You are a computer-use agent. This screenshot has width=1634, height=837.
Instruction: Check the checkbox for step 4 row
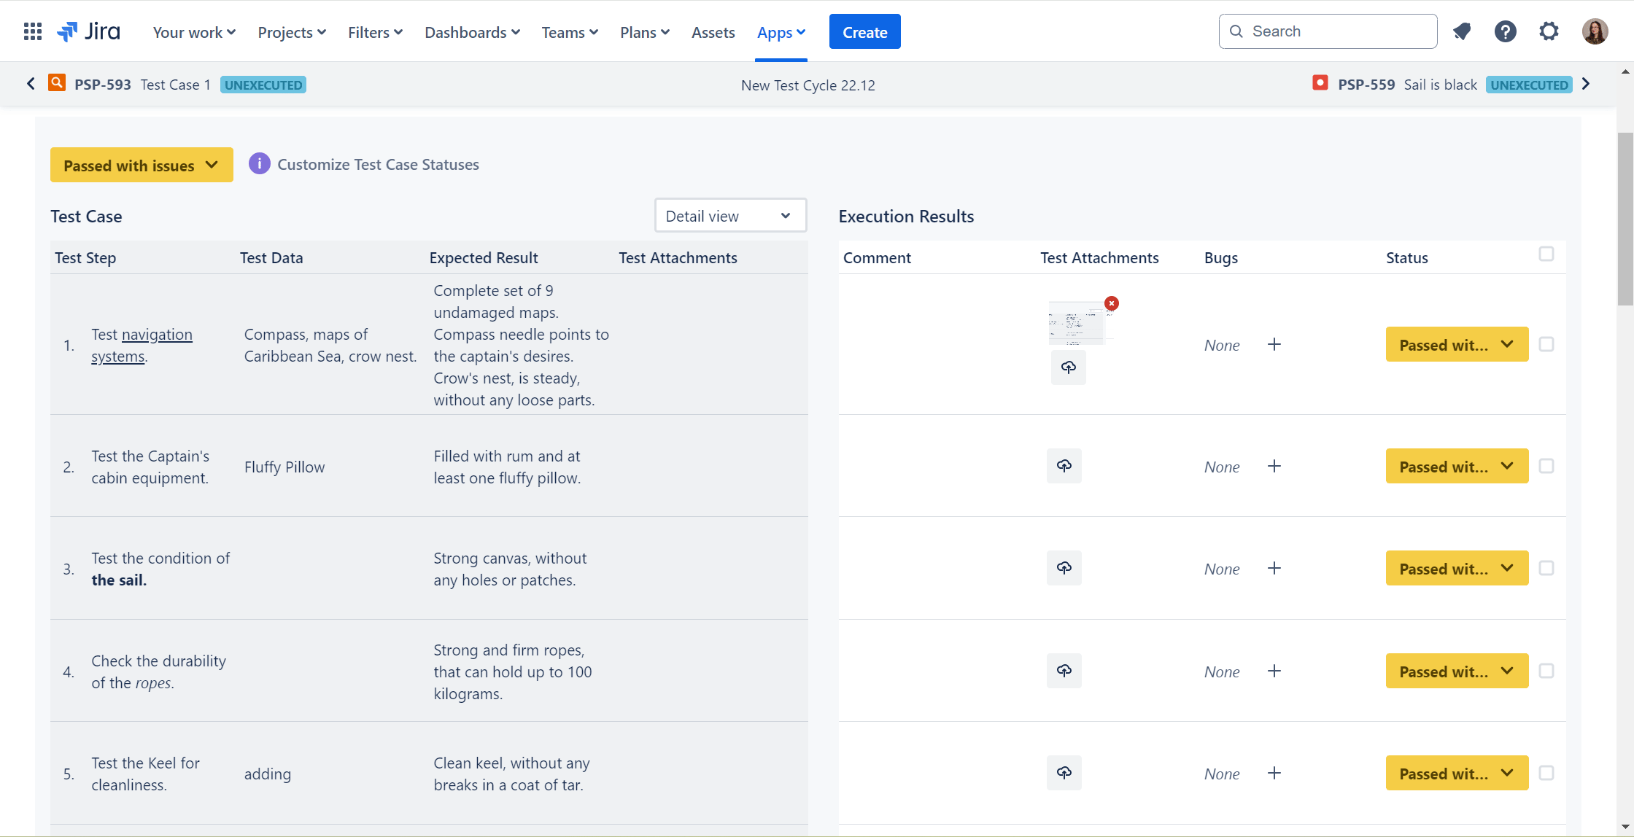pyautogui.click(x=1546, y=671)
